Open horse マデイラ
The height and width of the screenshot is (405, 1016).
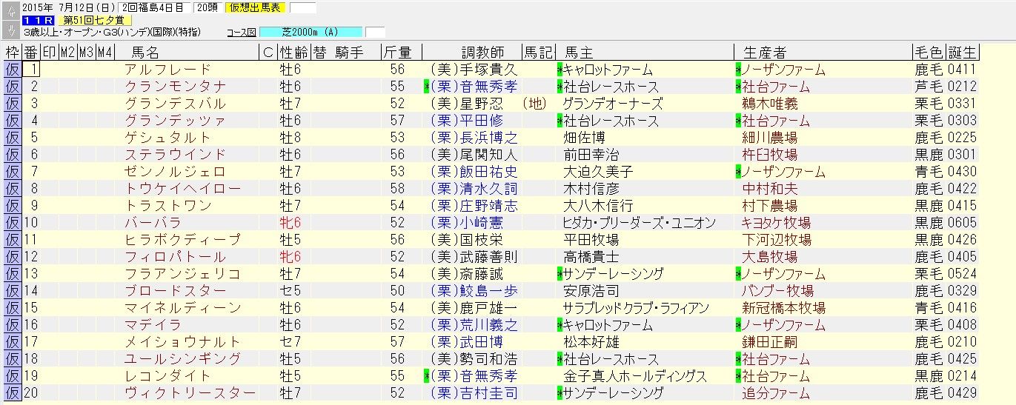pyautogui.click(x=153, y=325)
